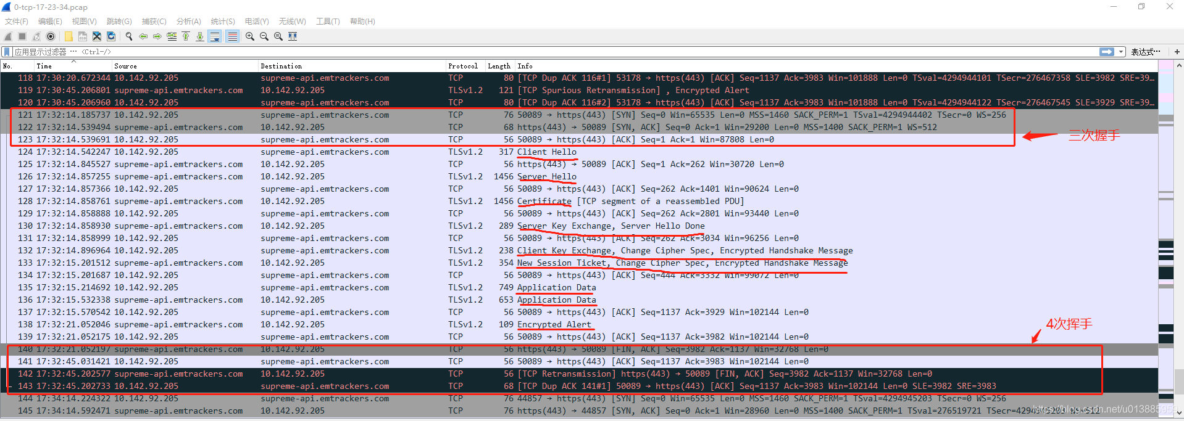
Task: Jump to last packet icon
Action: [x=200, y=36]
